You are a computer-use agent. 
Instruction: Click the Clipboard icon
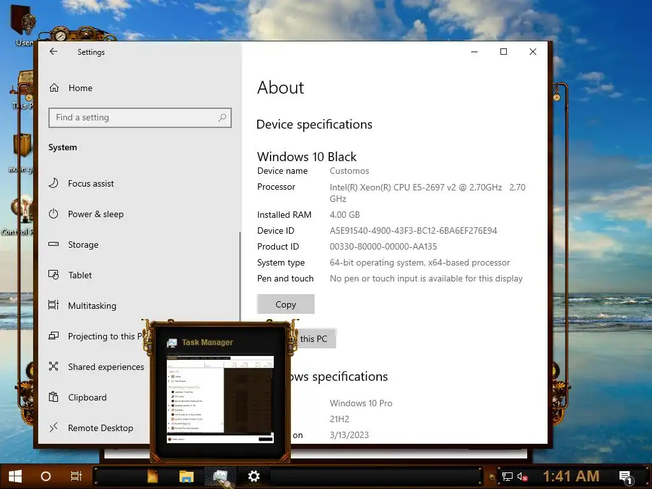53,397
